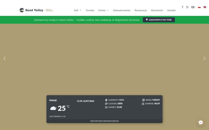Open the Turnieje menu item
Screen dimensions: 209x130
click(90, 10)
